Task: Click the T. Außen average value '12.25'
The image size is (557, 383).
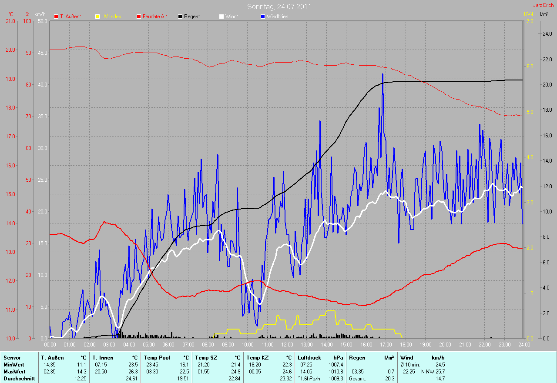Action: point(81,379)
